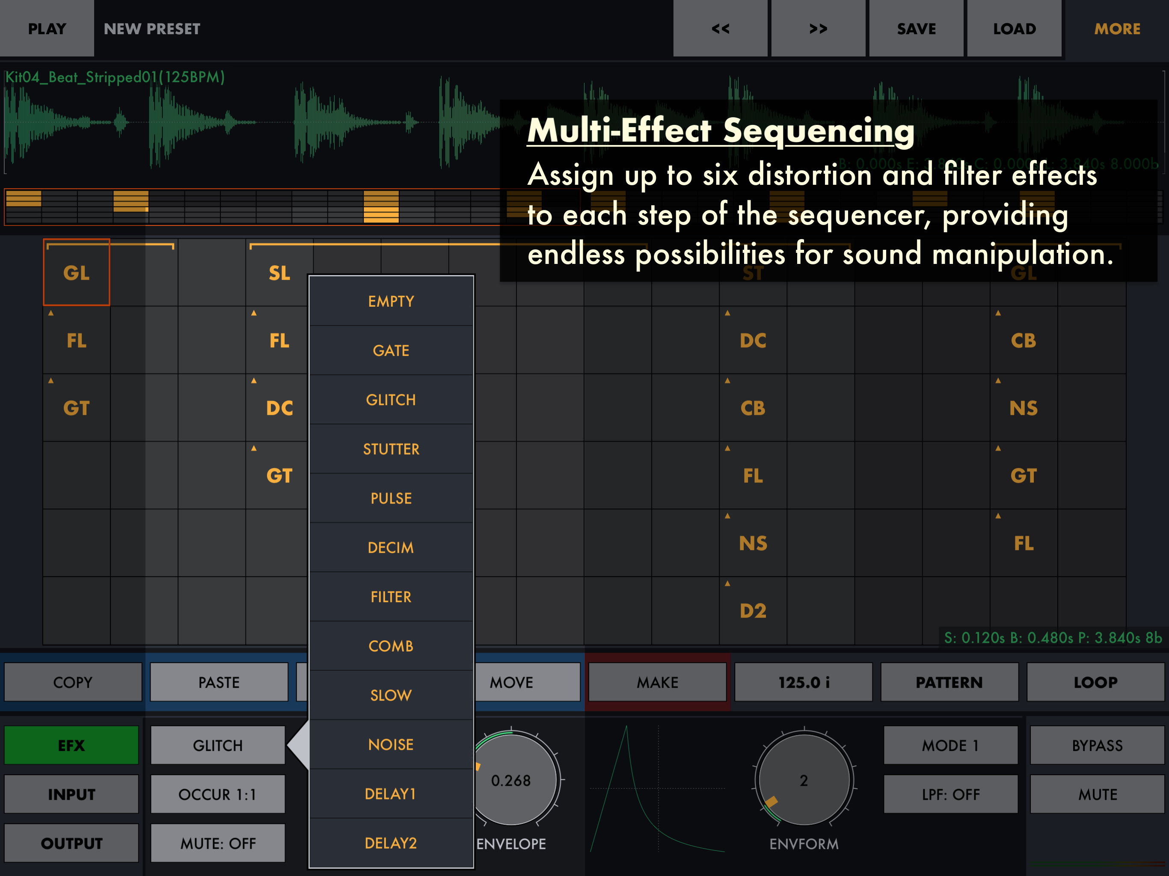Select CB cell in the rightmost effect column
The height and width of the screenshot is (876, 1169).
[1024, 340]
